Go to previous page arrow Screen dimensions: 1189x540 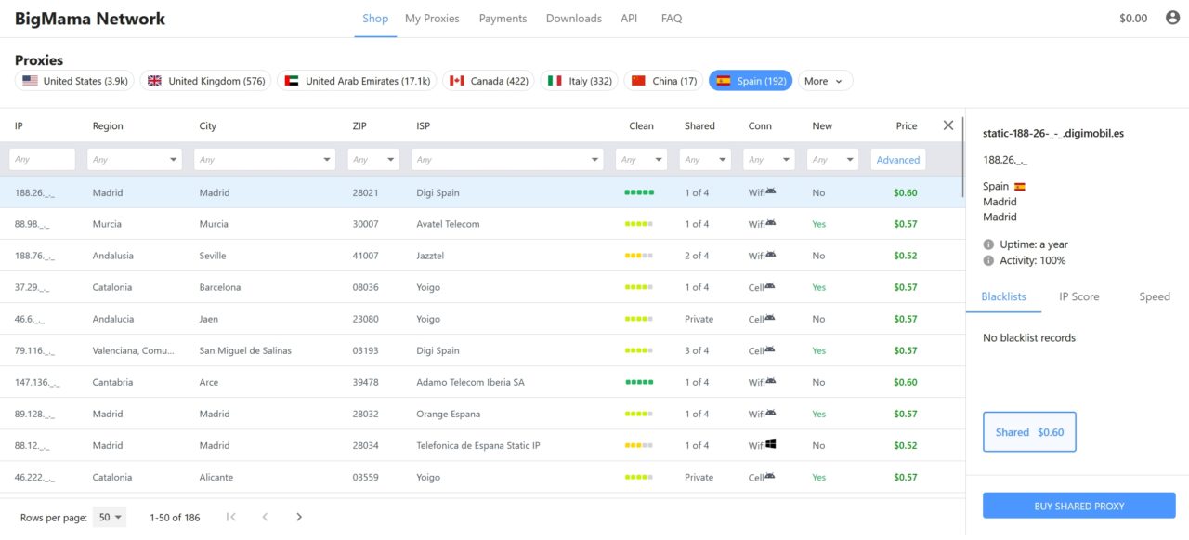point(265,517)
